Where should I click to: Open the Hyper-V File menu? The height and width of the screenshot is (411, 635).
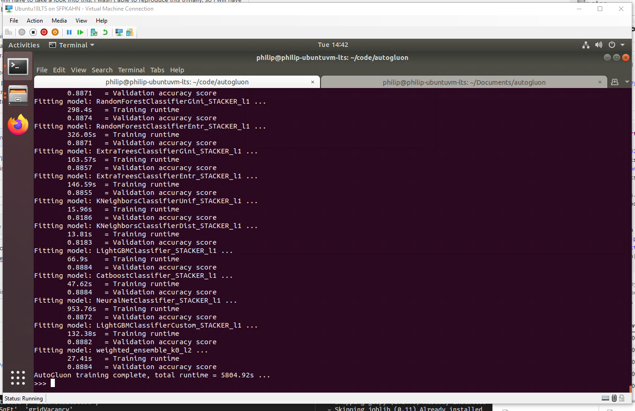click(14, 21)
